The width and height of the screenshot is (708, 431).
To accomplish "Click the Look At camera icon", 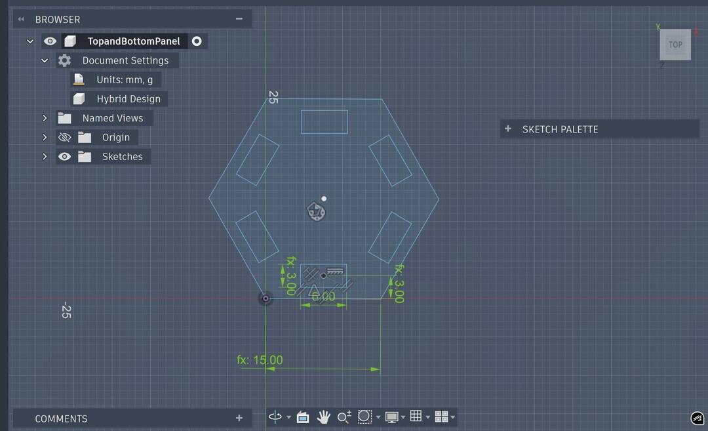I will tap(303, 417).
